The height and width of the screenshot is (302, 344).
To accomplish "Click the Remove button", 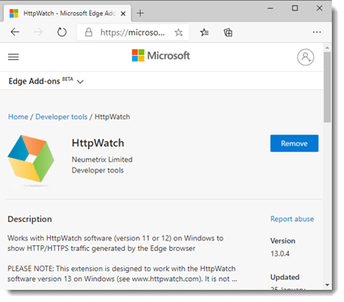I will point(294,143).
